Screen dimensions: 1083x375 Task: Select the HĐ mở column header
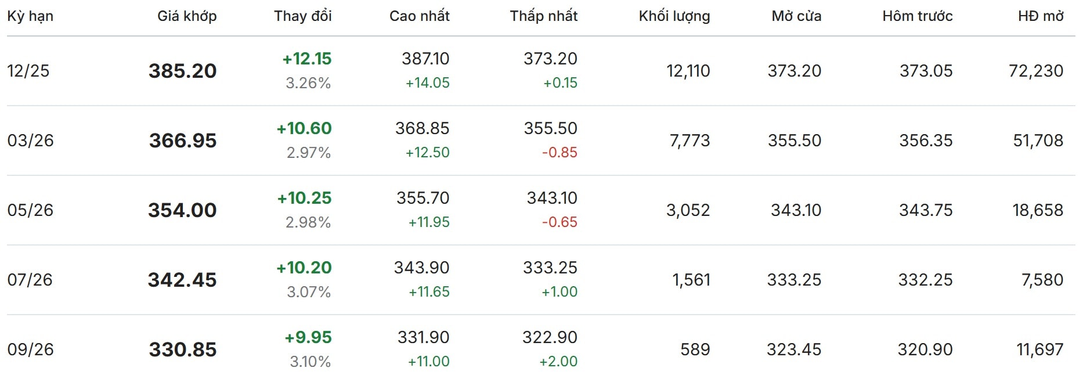(1040, 16)
